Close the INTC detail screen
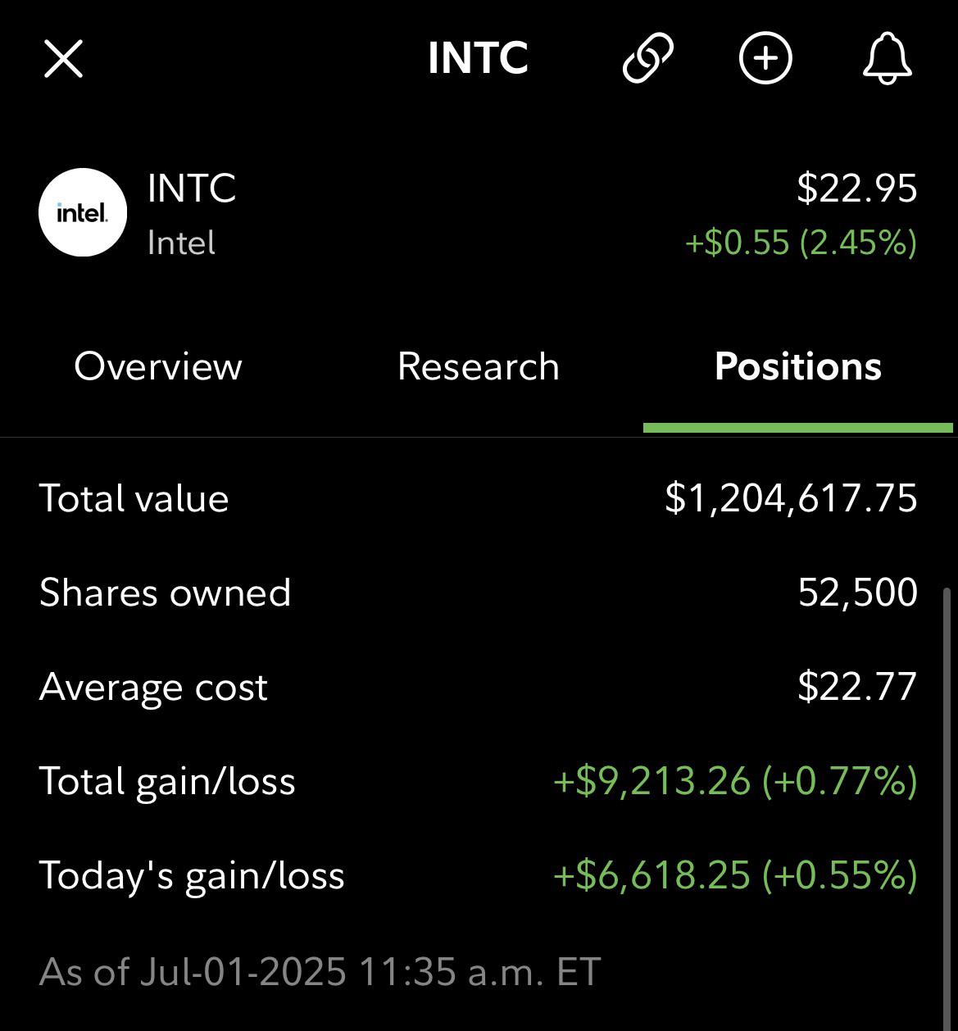The width and height of the screenshot is (958, 1031). pos(63,59)
